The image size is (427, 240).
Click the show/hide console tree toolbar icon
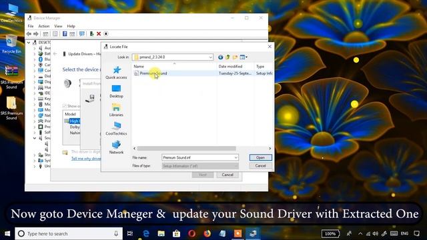(45, 34)
